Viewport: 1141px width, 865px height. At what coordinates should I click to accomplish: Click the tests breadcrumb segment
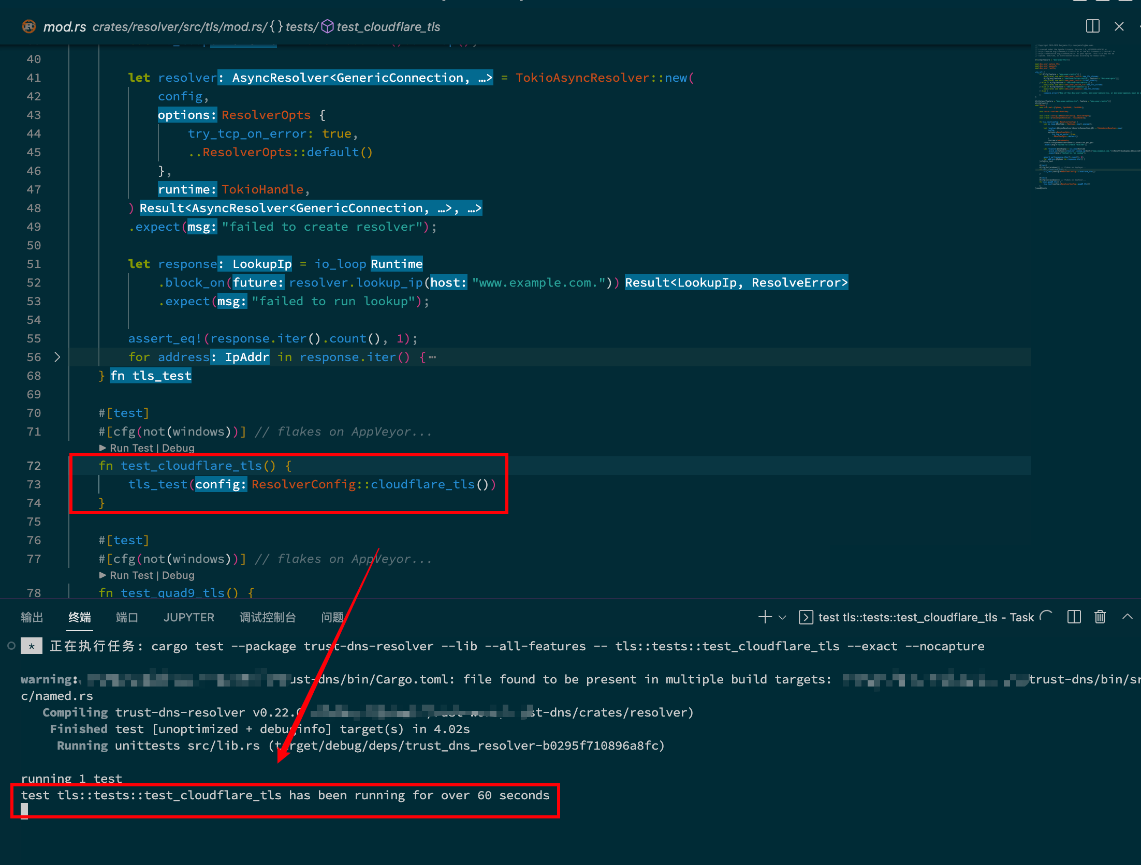tap(301, 27)
